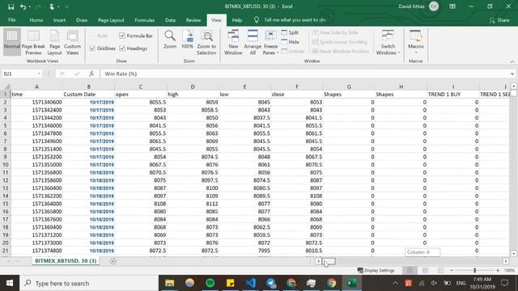518x291 pixels.
Task: Open the Name Box dropdown arrow
Action: click(x=39, y=74)
